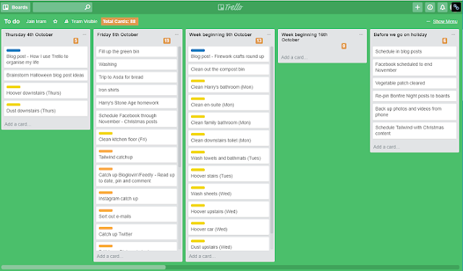
Task: Open Dust downstairs (Thurs) card
Action: 46,108
